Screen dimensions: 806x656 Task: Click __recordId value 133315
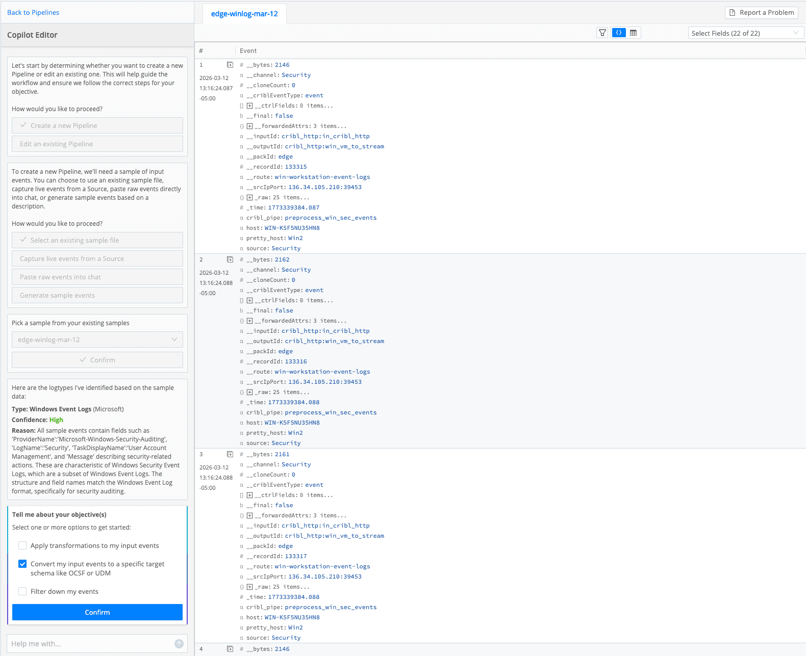(296, 167)
